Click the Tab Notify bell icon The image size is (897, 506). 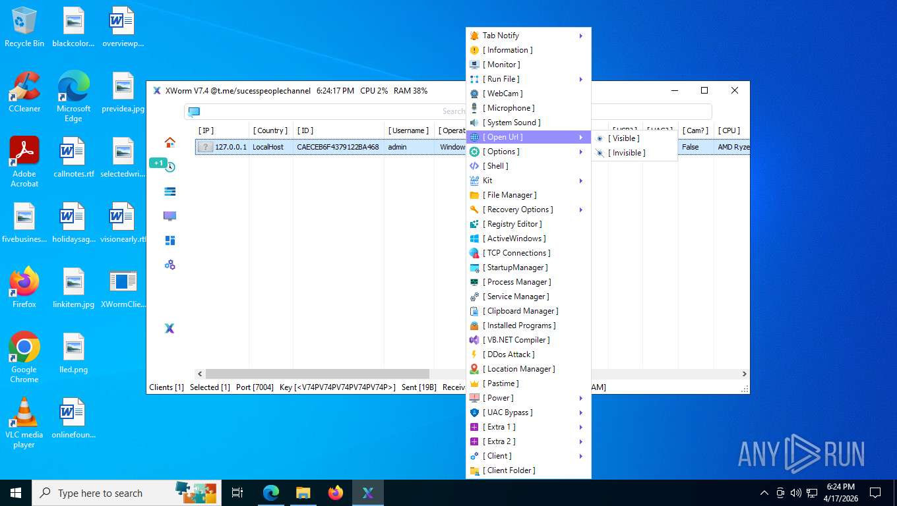[x=474, y=36]
